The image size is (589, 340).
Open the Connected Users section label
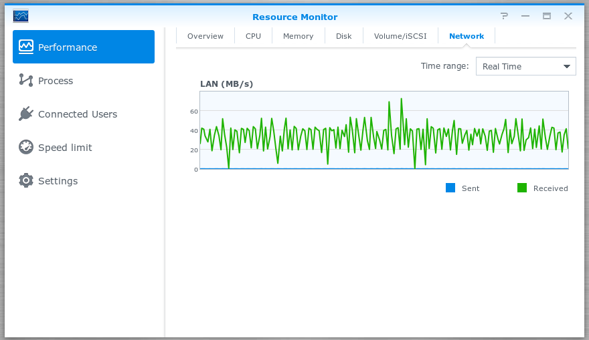click(x=78, y=114)
